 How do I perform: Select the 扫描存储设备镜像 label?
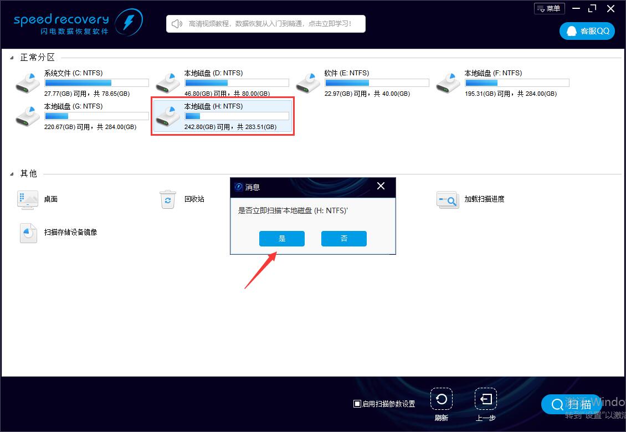[x=71, y=232]
